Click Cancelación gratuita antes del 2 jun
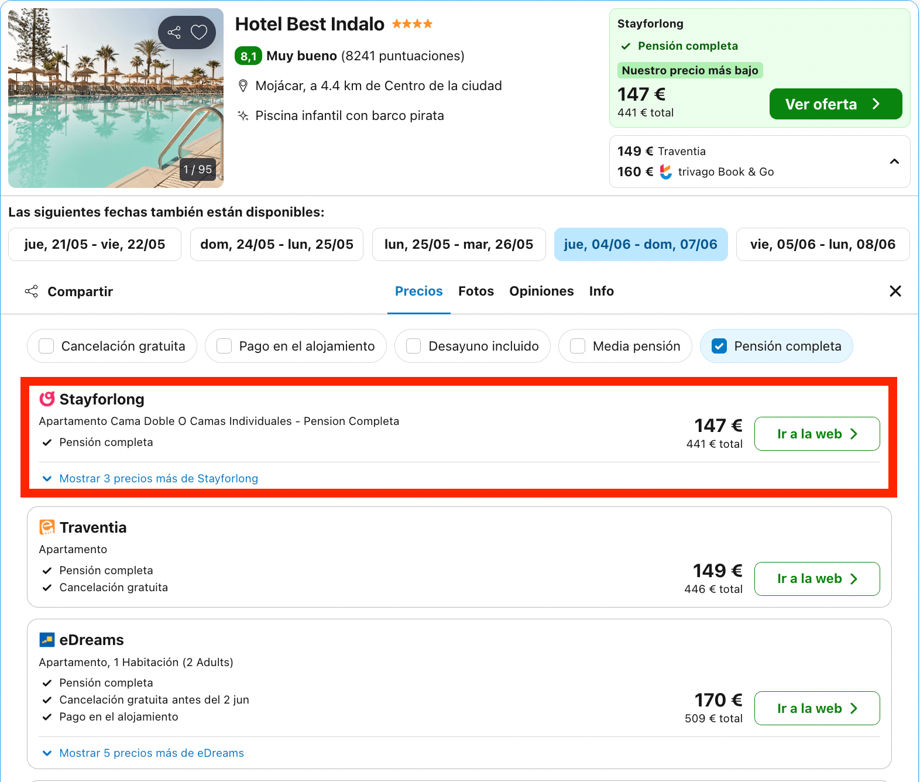This screenshot has width=920, height=782. point(154,699)
